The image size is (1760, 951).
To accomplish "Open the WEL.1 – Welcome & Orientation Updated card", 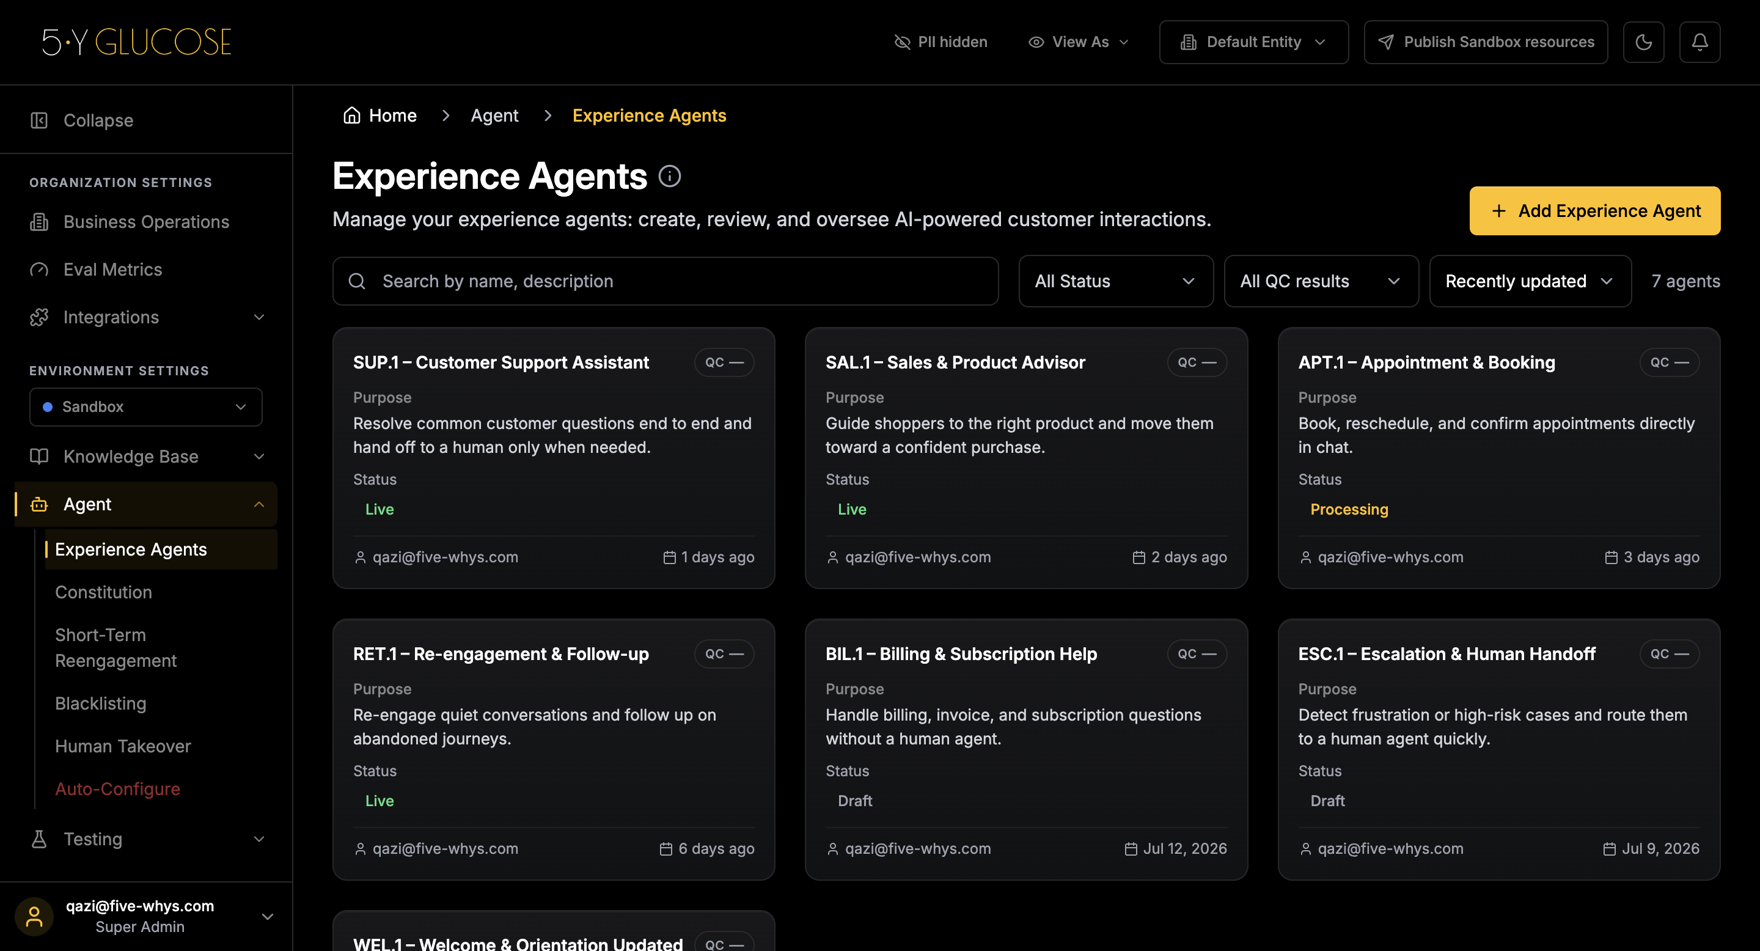I will (554, 931).
